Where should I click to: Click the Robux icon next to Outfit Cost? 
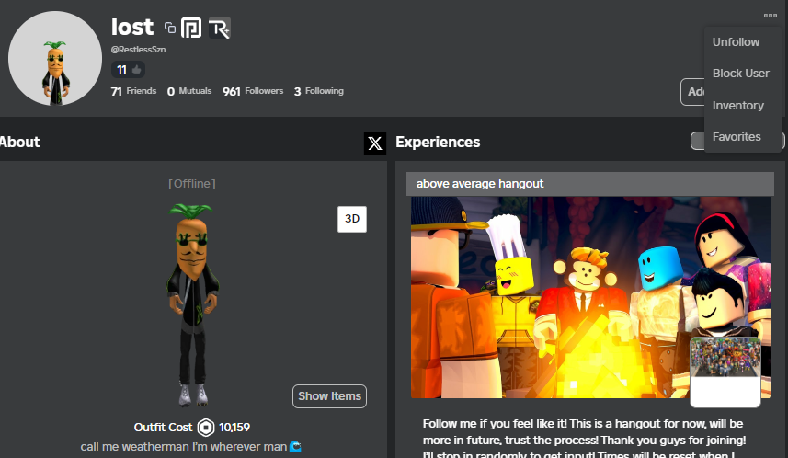206,428
